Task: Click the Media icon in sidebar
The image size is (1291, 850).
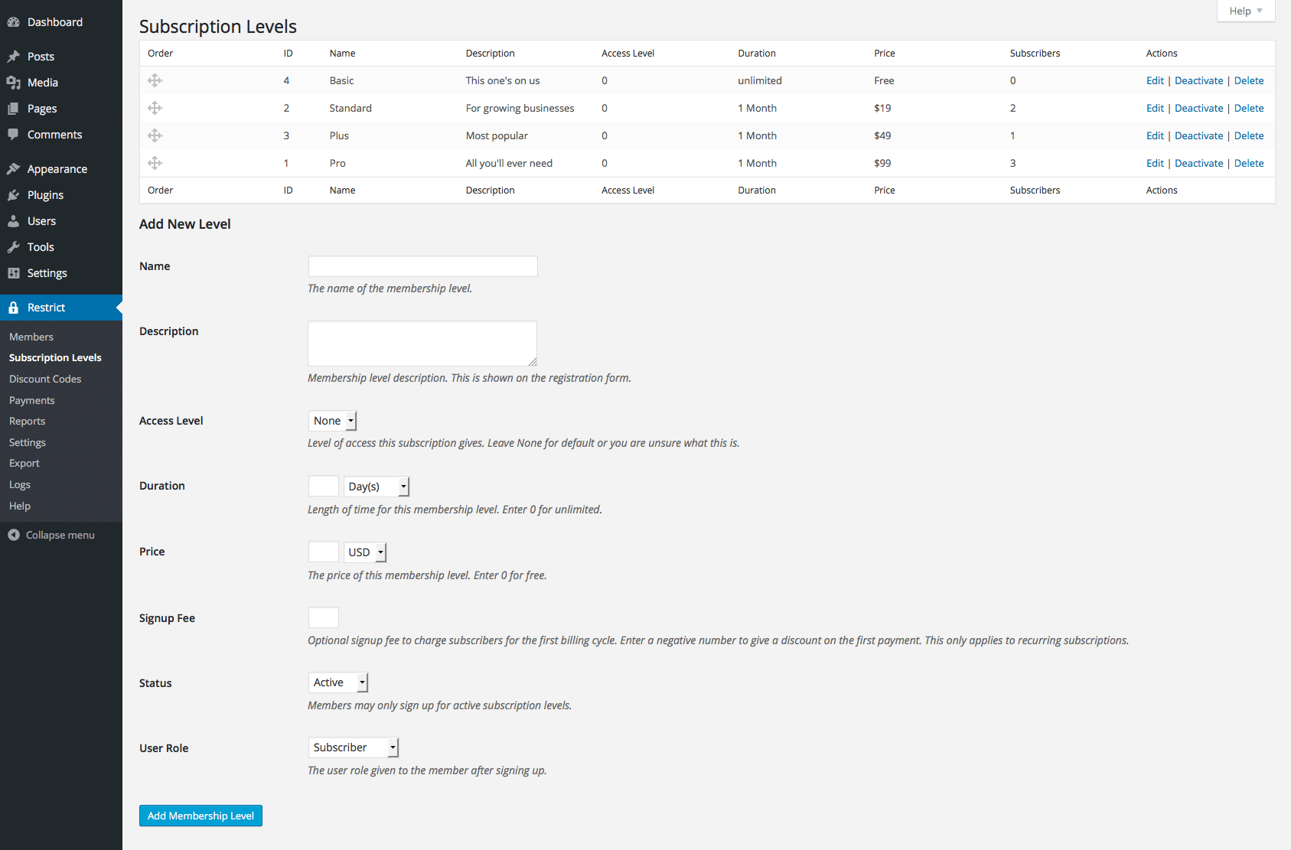Action: pyautogui.click(x=14, y=83)
